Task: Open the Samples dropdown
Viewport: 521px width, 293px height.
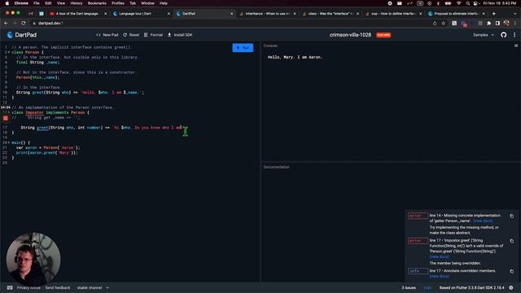Action: click(483, 35)
